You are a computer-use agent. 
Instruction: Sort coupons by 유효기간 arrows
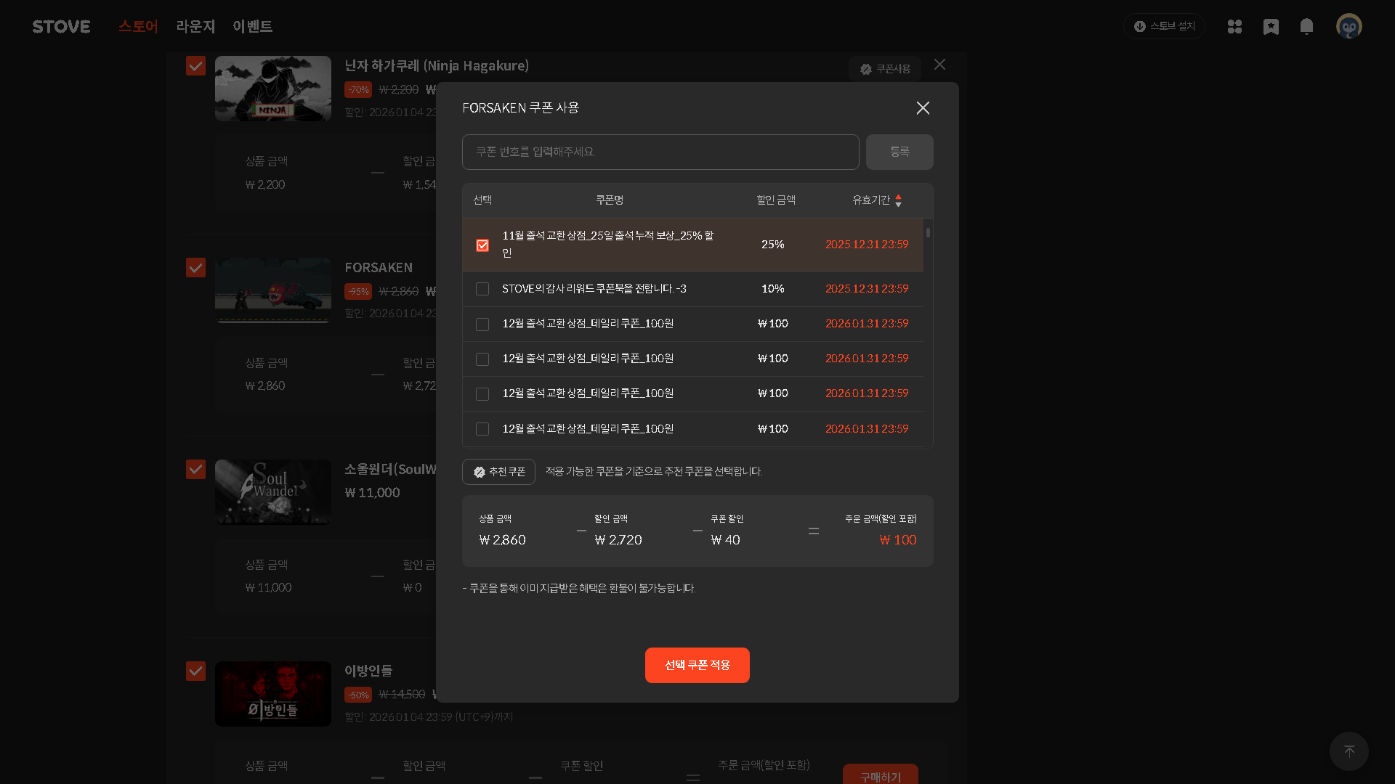pos(898,200)
